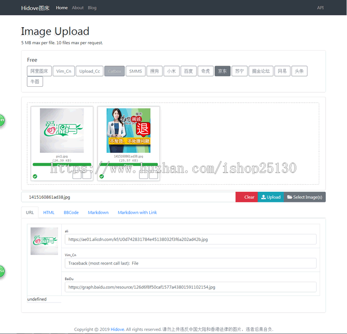Screen dimensions: 347x334
Task: Click the Upload button
Action: [271, 197]
